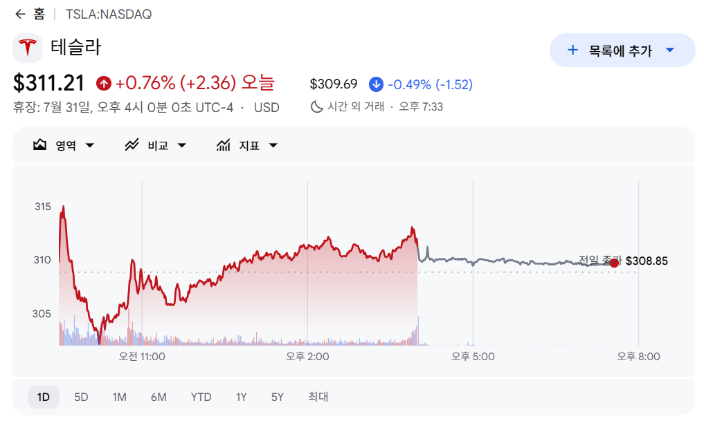Go to the 홈 link
The width and height of the screenshot is (704, 421).
(x=39, y=15)
